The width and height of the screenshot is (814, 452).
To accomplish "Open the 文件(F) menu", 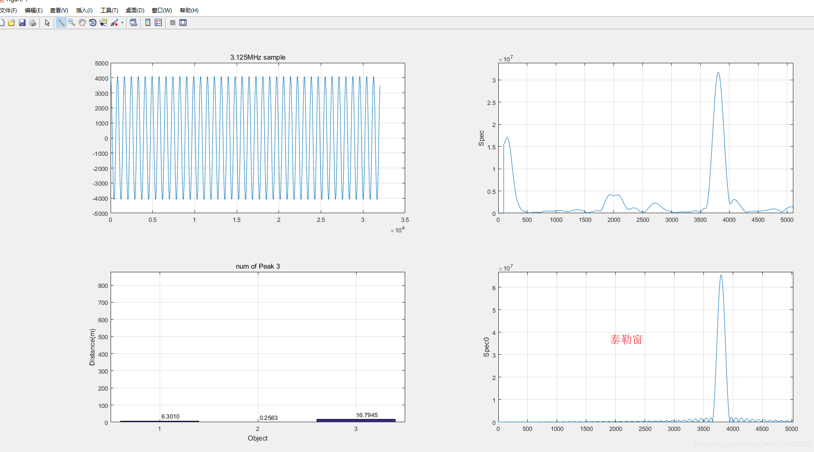I will coord(8,10).
